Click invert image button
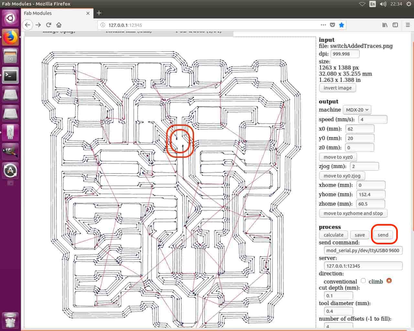414x331 pixels. (338, 88)
